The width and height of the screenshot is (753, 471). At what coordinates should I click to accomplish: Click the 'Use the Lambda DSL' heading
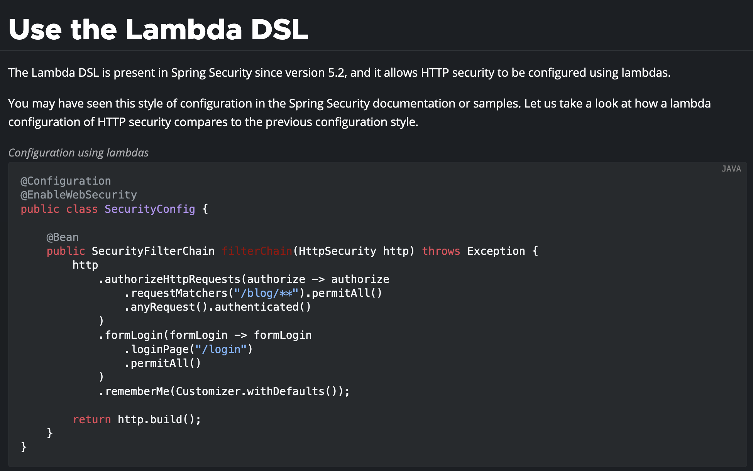[x=158, y=29]
